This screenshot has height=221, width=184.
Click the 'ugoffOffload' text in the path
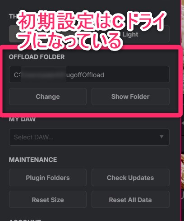coord(85,75)
